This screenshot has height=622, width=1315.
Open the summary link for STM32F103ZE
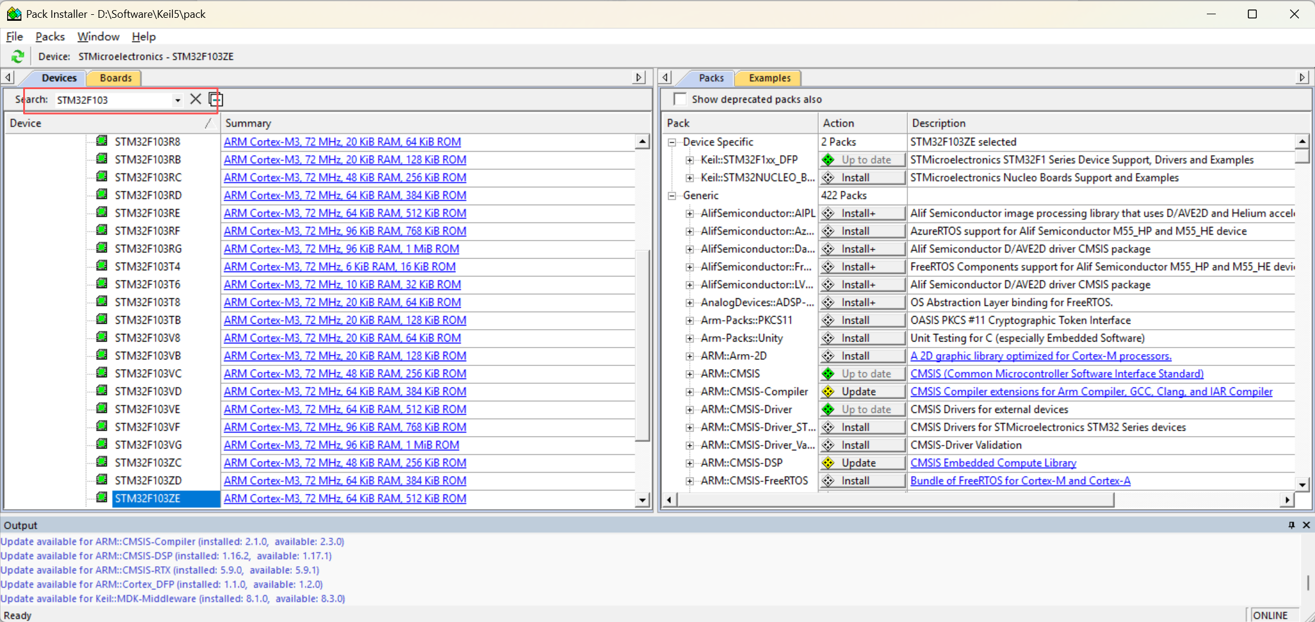click(345, 498)
